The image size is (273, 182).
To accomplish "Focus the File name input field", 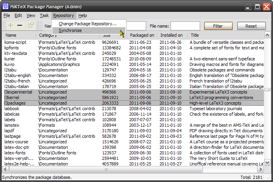I will click(185, 26).
